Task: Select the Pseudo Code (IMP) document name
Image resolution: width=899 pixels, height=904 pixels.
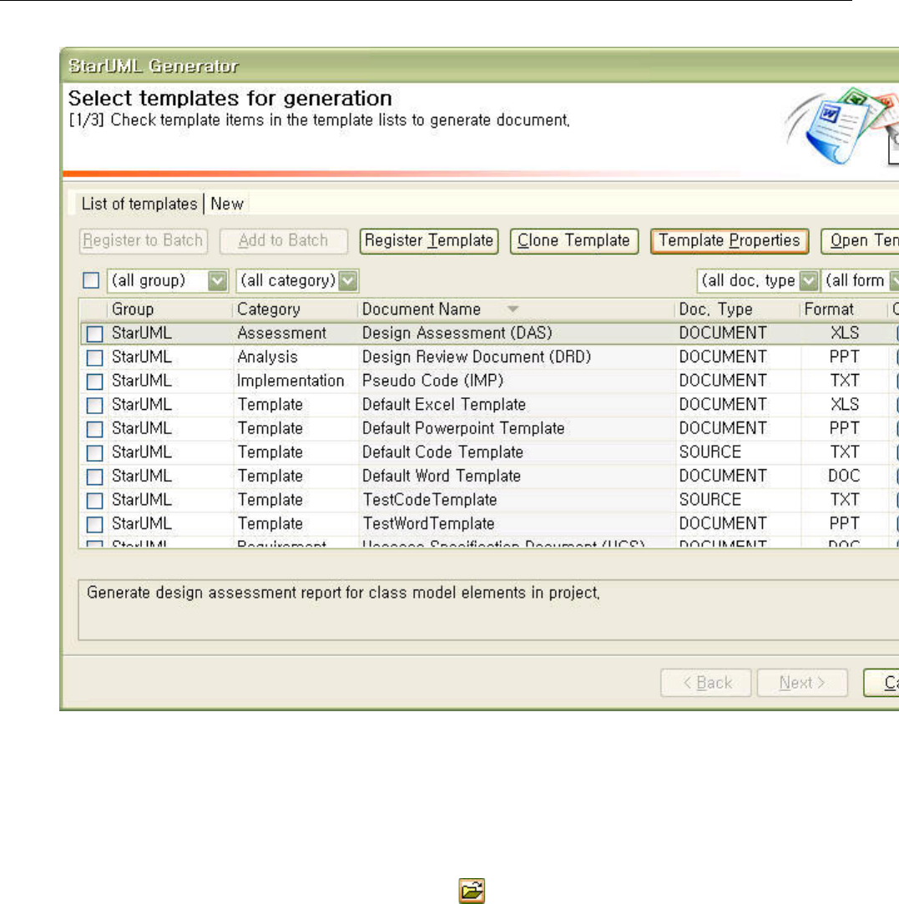Action: [432, 381]
